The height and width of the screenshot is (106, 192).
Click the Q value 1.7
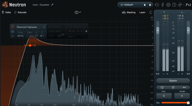point(36,36)
